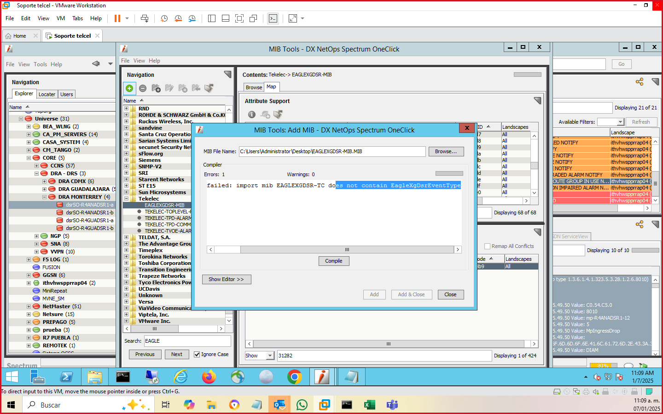The width and height of the screenshot is (663, 414).
Task: Click the MIB File Name input field
Action: 332,151
